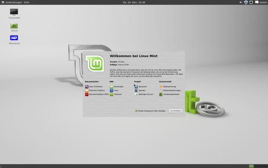Open the Golem user menu
The width and height of the screenshot is (268, 168).
tap(263, 3)
